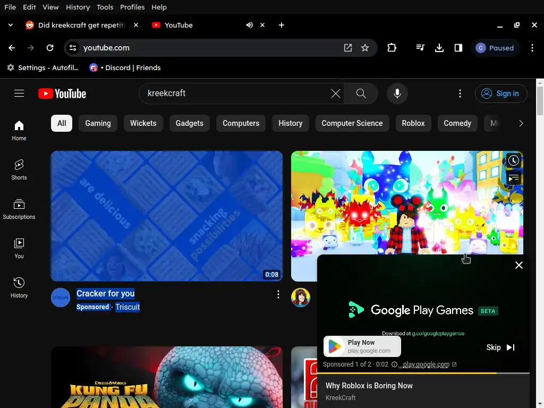Go back in browser
544x408 pixels.
[12, 48]
